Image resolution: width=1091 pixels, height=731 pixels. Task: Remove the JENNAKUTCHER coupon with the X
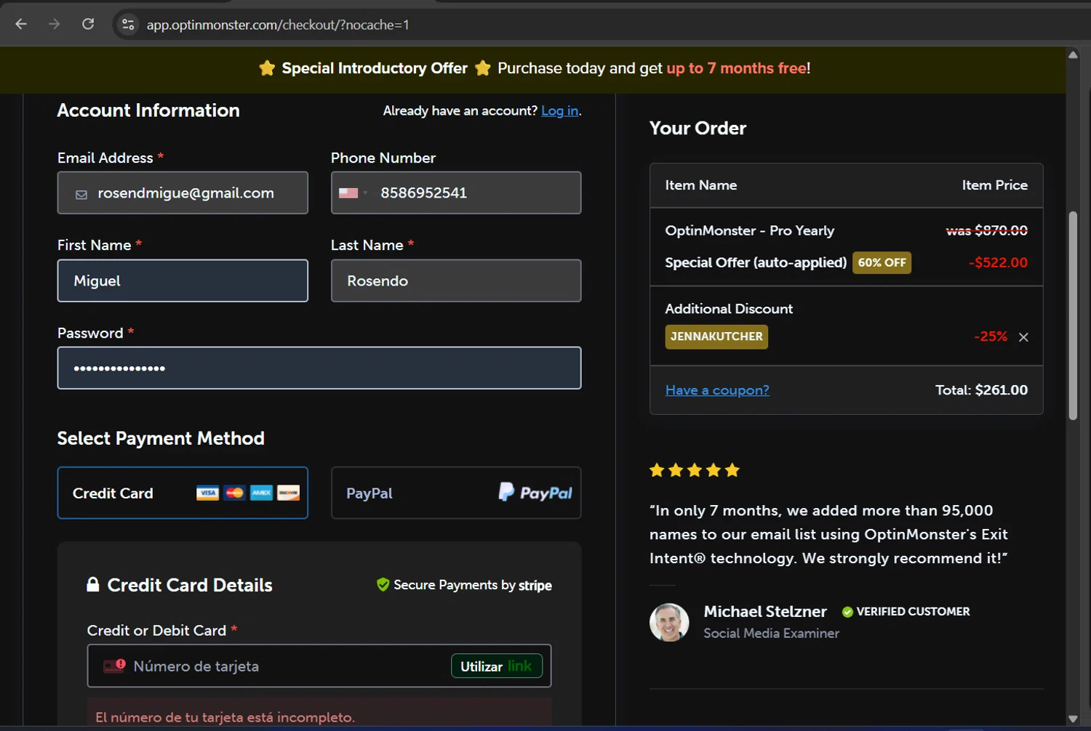coord(1023,337)
